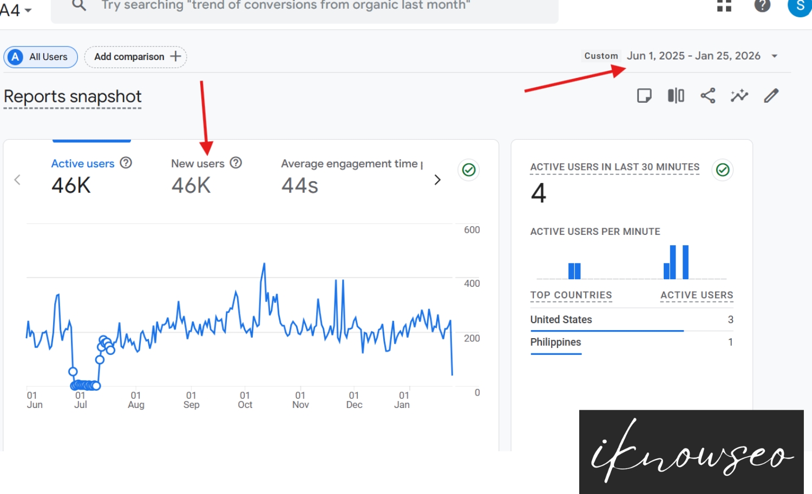812x494 pixels.
Task: Click the New users metric tooltip icon
Action: click(x=236, y=163)
